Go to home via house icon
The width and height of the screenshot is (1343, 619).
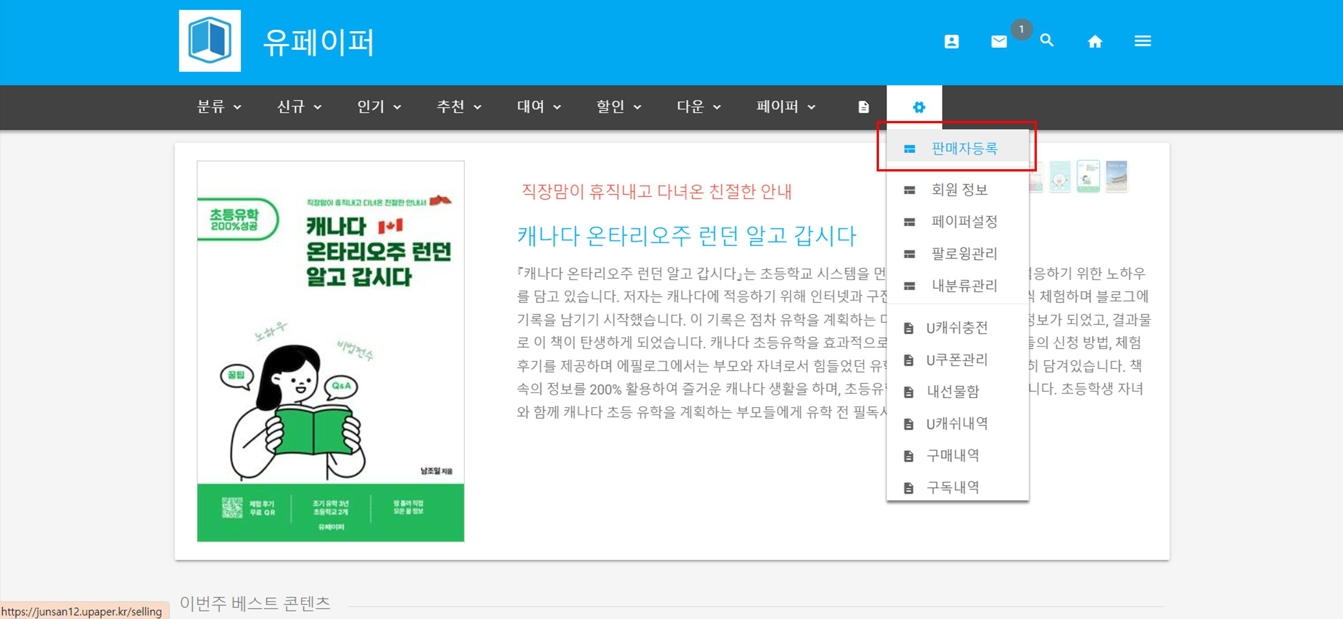[x=1094, y=41]
